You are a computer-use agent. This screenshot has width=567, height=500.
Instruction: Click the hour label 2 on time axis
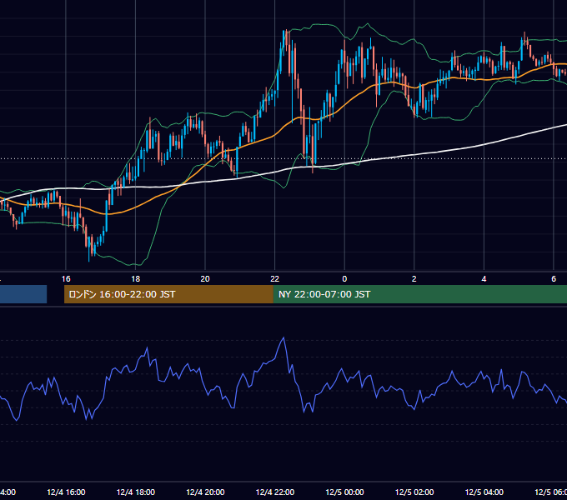pos(414,279)
